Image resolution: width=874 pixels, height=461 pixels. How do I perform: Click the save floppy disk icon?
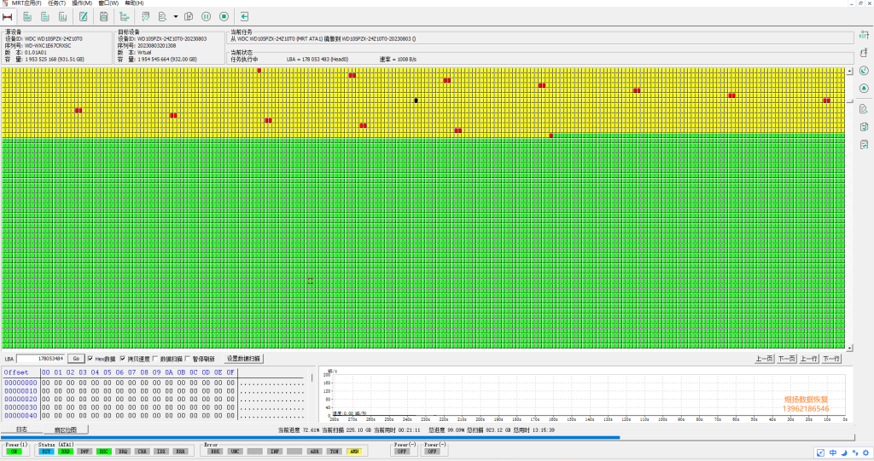pos(103,17)
